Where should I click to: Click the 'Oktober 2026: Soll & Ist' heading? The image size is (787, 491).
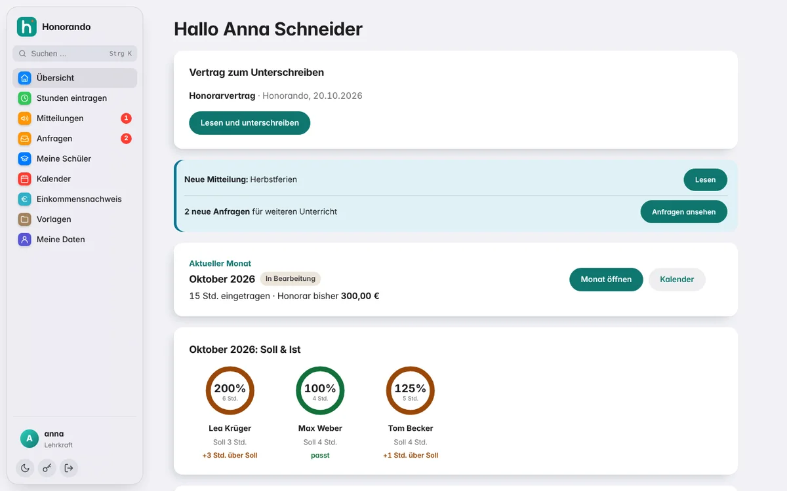coord(245,350)
